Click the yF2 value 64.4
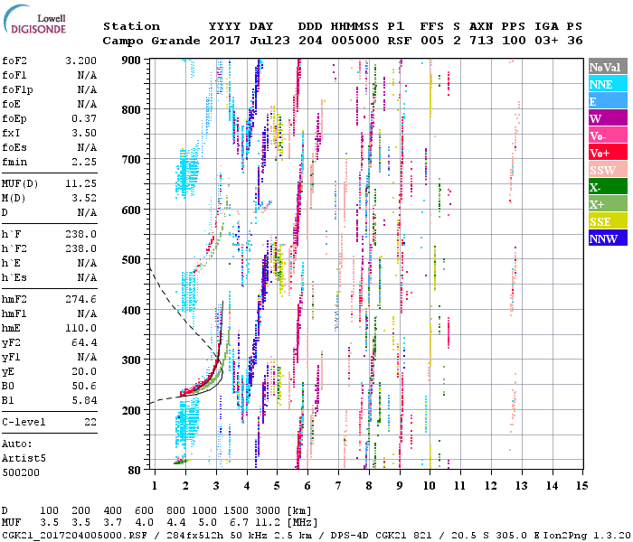 84,342
